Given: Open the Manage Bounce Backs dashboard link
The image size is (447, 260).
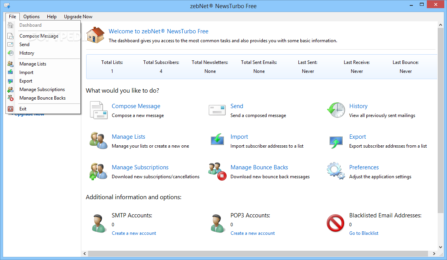Looking at the screenshot, I should tap(259, 167).
